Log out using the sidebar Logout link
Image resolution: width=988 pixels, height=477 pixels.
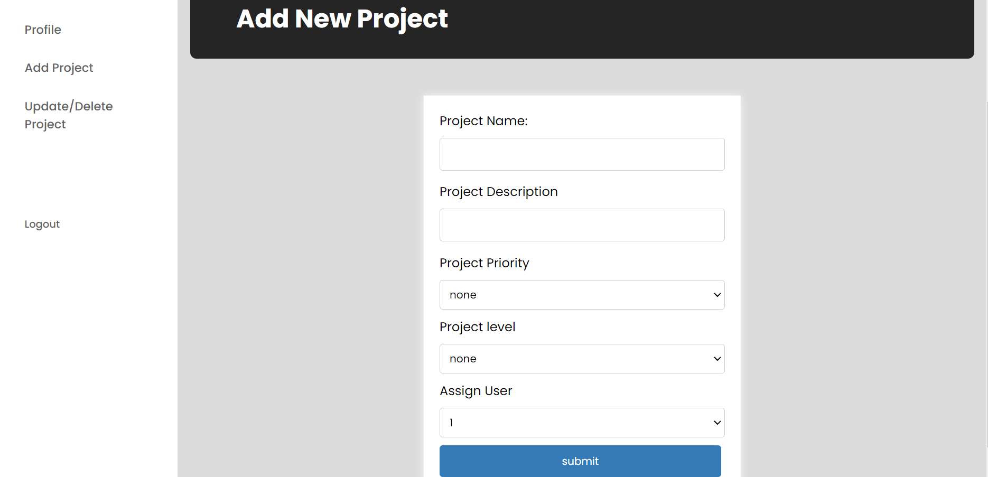tap(42, 224)
